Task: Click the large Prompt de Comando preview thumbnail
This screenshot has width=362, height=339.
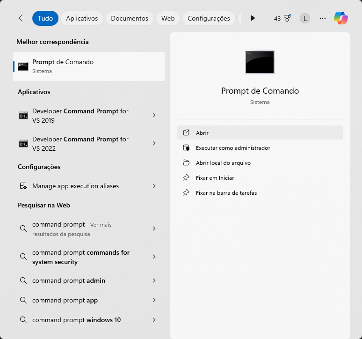Action: click(x=260, y=62)
